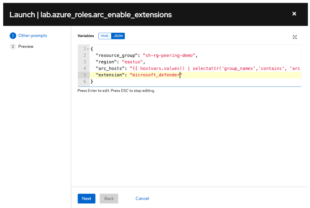Image resolution: width=310 pixels, height=208 pixels.
Task: Click the Next button
Action: point(86,198)
